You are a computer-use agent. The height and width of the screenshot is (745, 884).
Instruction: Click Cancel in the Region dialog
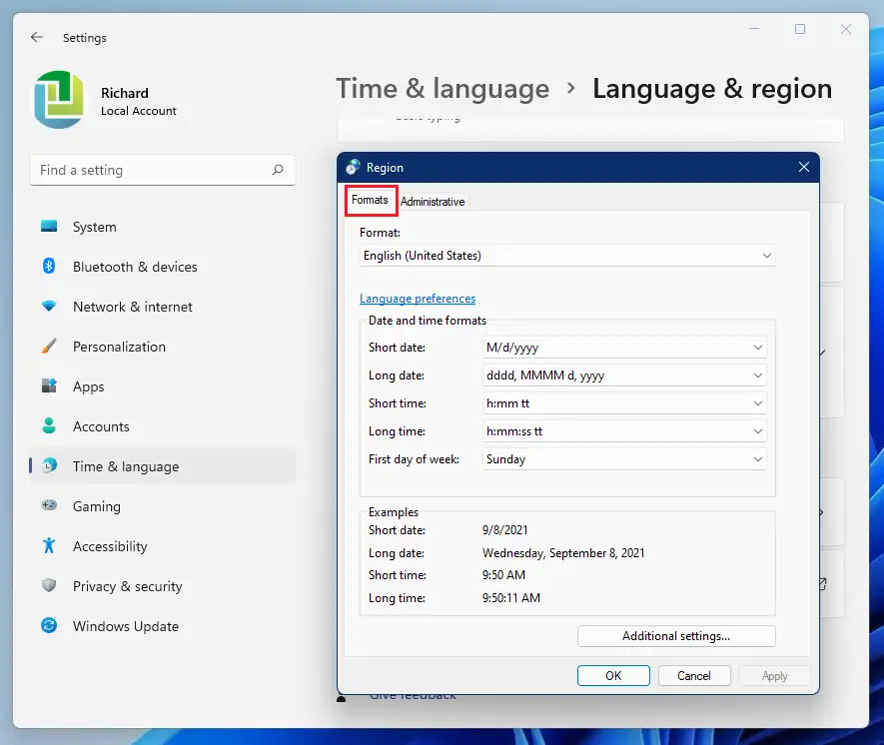[694, 676]
